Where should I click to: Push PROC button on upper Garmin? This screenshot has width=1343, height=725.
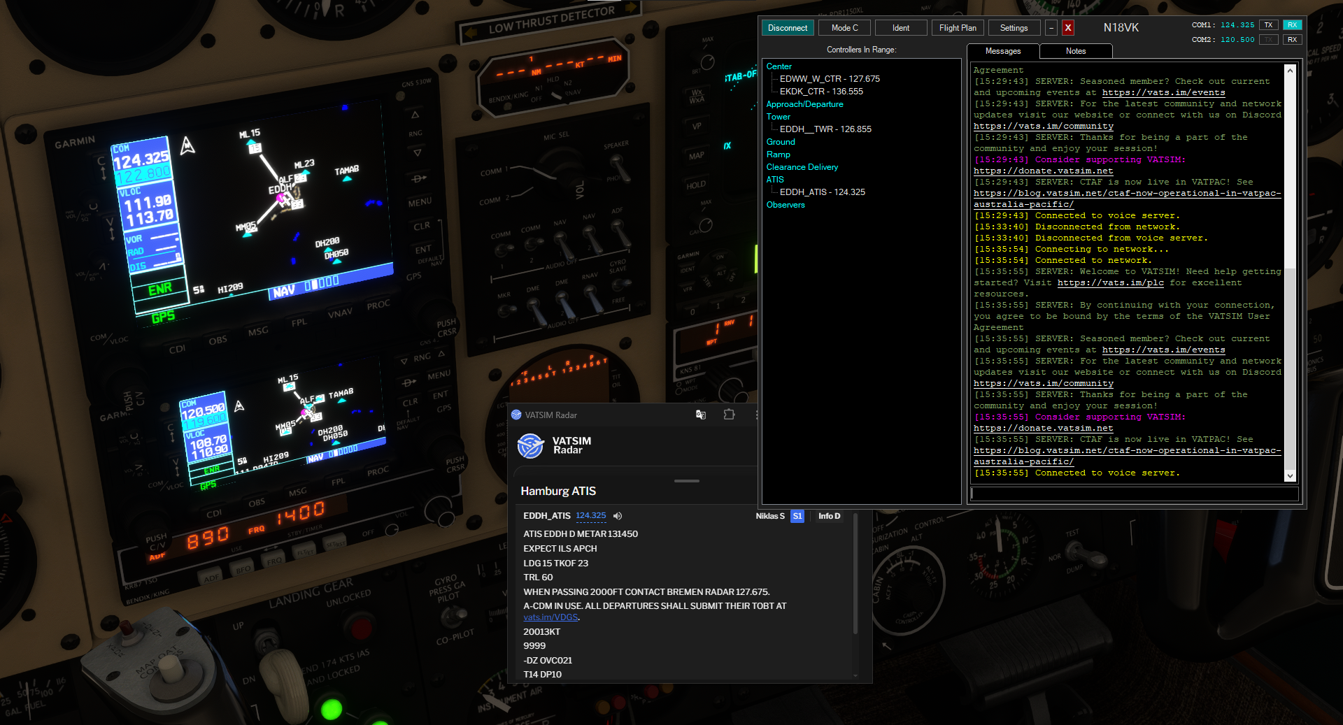tap(378, 305)
